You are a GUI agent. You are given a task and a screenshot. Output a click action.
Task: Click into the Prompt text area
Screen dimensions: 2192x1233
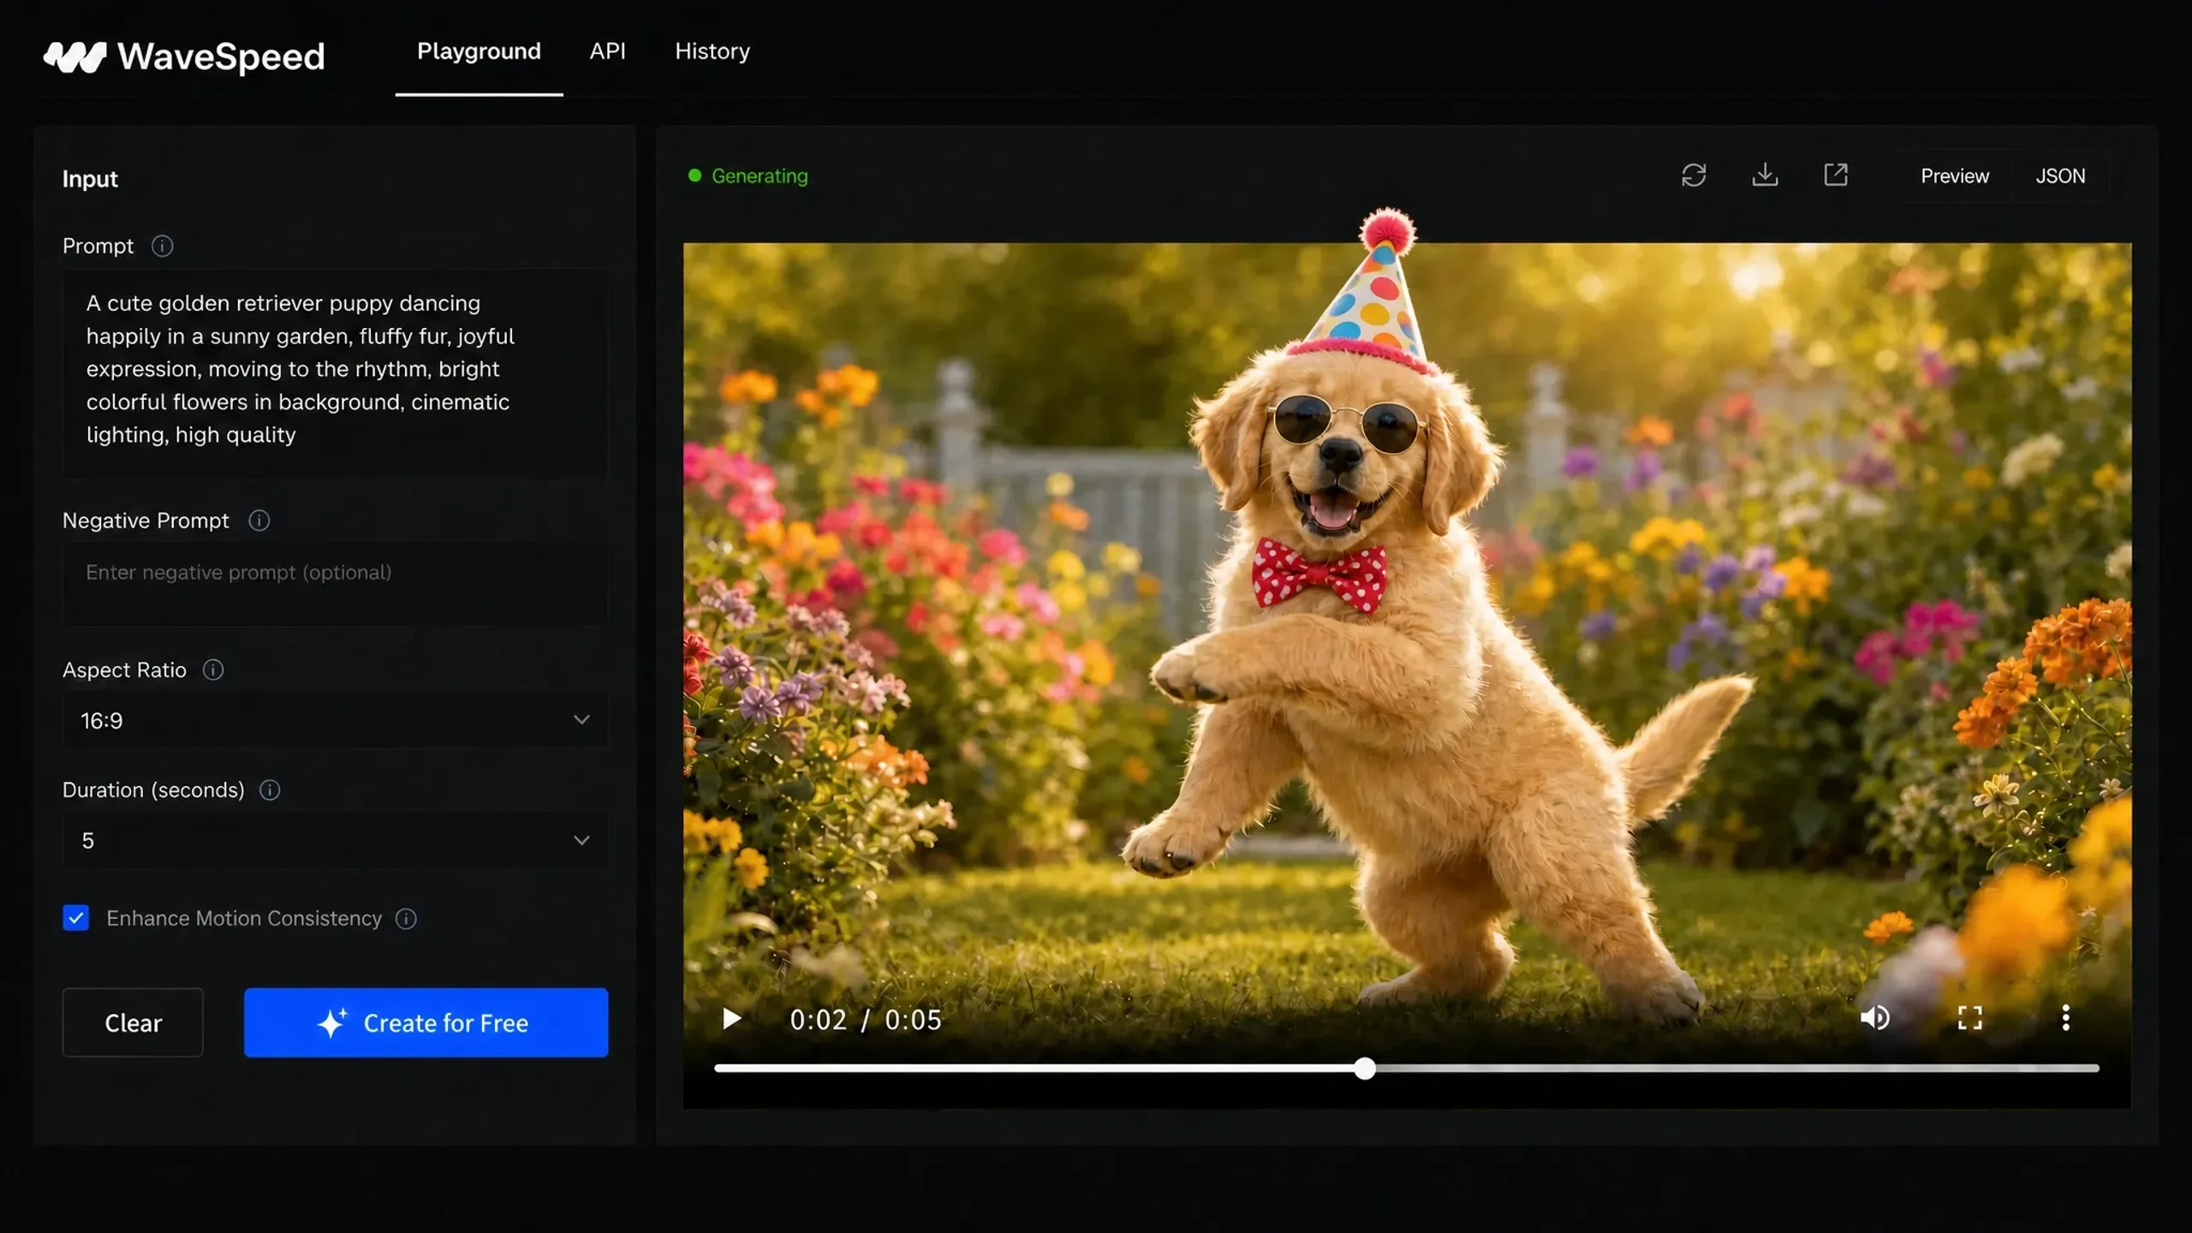click(x=335, y=373)
